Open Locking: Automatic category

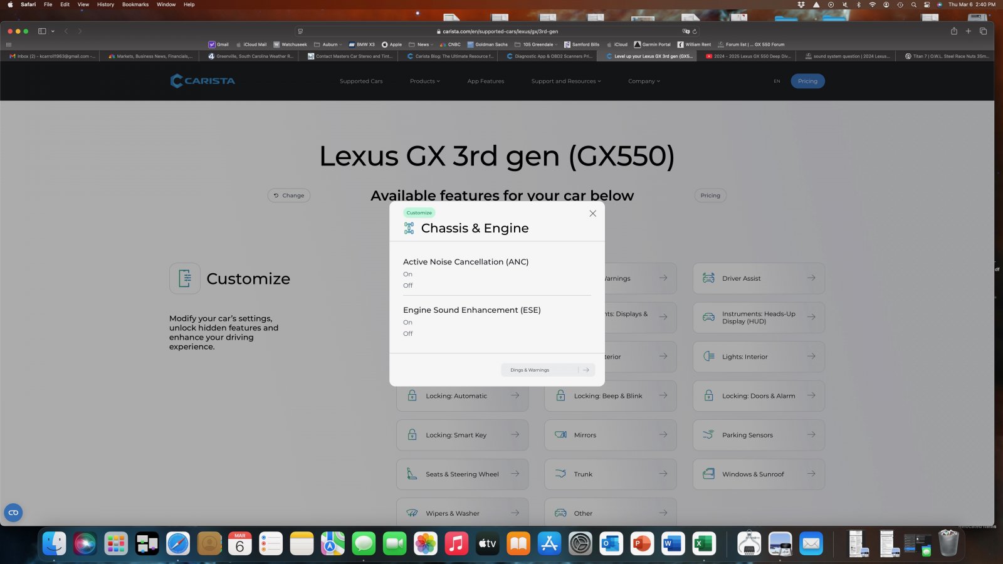point(462,396)
